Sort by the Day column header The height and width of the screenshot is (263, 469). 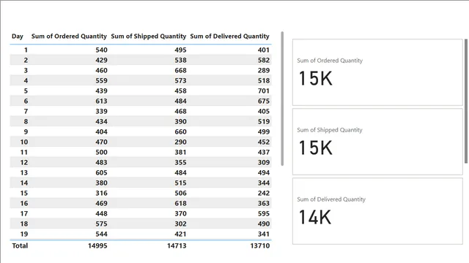click(18, 36)
